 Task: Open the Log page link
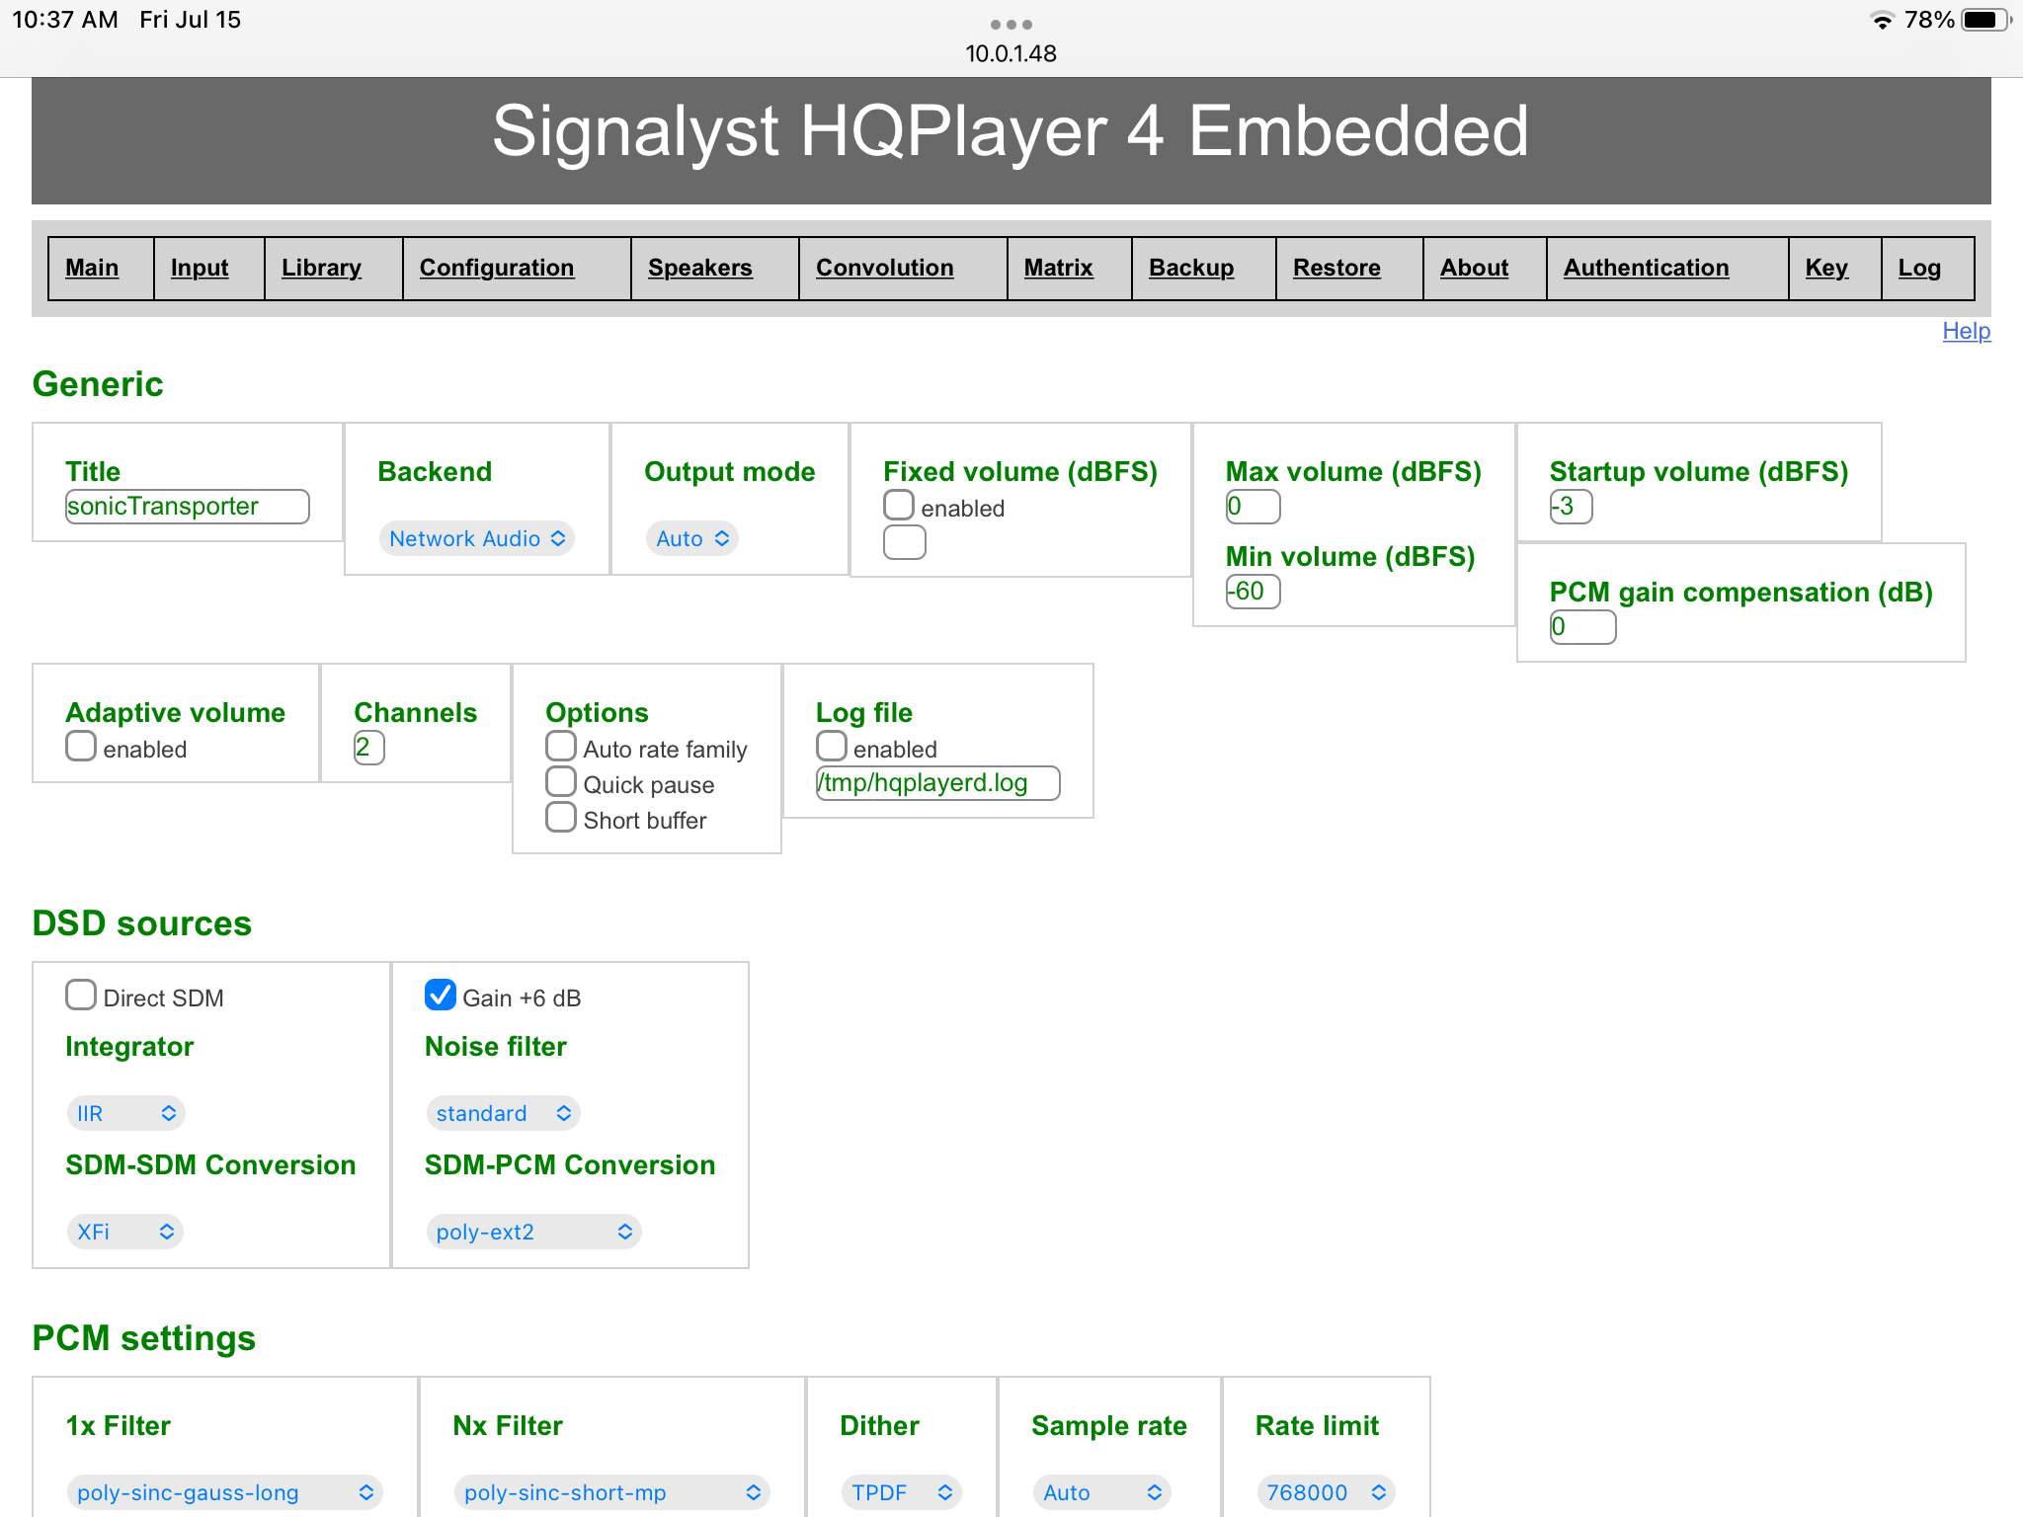pos(1919,268)
